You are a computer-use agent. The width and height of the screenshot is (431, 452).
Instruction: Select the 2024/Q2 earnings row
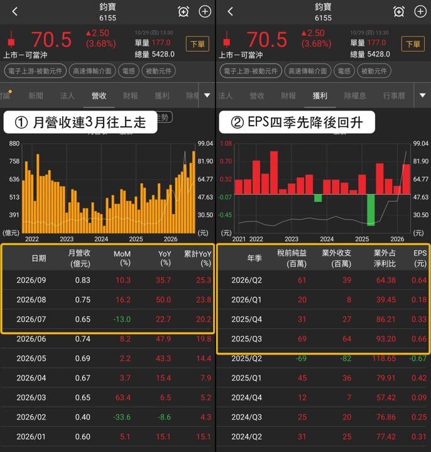point(324,437)
